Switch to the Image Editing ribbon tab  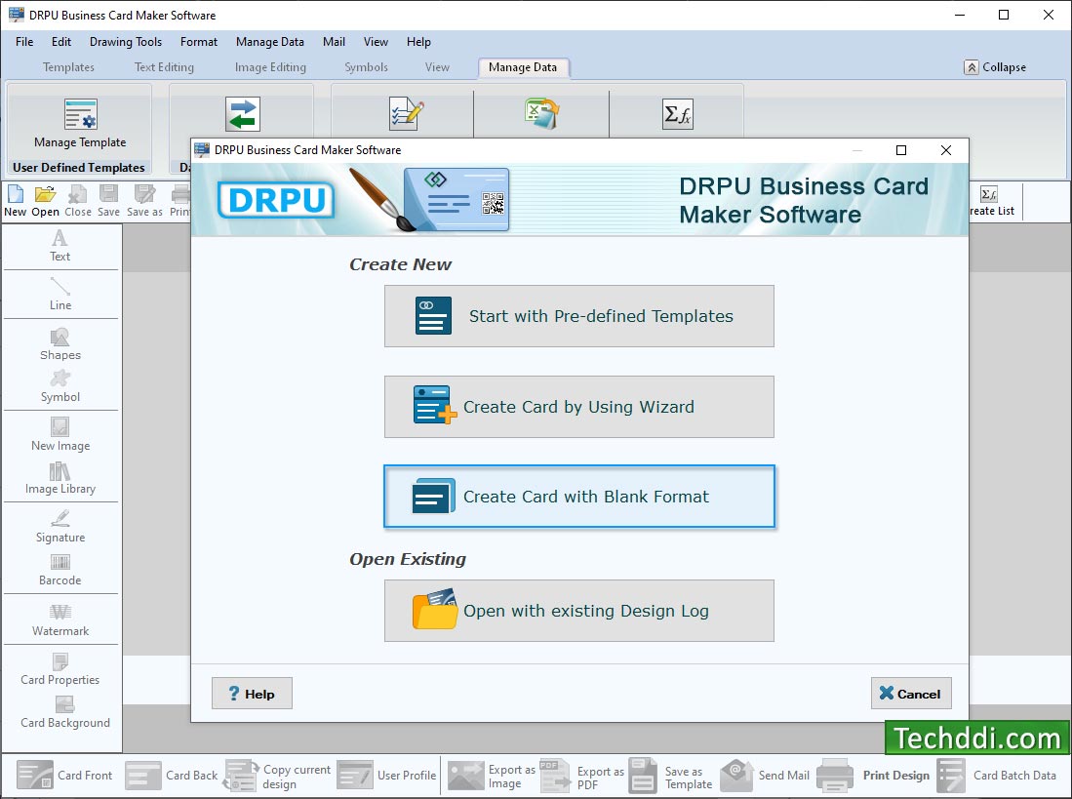pos(271,67)
